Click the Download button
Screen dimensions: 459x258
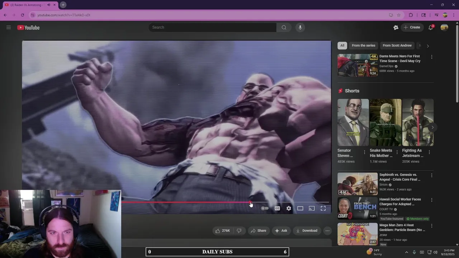(307, 231)
